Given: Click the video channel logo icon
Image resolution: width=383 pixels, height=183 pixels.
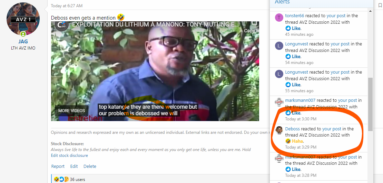Looking at the screenshot, I should 62,25.
